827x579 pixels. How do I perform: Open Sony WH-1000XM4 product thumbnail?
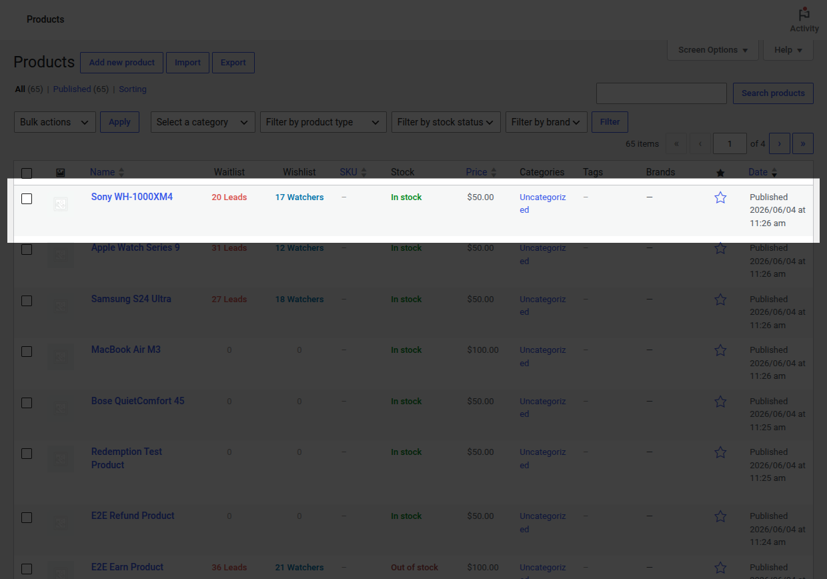(61, 204)
